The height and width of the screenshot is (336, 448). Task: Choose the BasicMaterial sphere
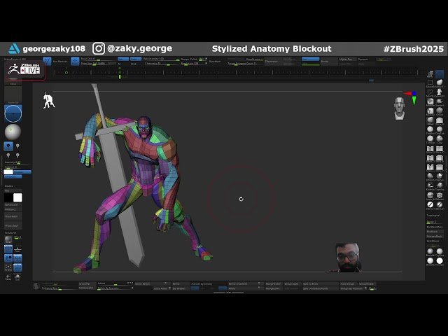(x=430, y=251)
